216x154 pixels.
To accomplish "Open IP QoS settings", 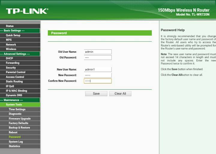I will point(20,86).
